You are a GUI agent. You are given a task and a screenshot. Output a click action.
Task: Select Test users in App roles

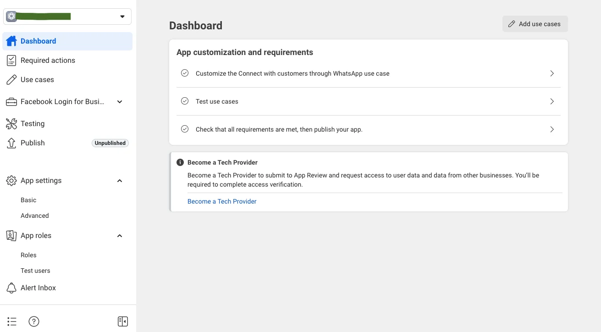(35, 271)
